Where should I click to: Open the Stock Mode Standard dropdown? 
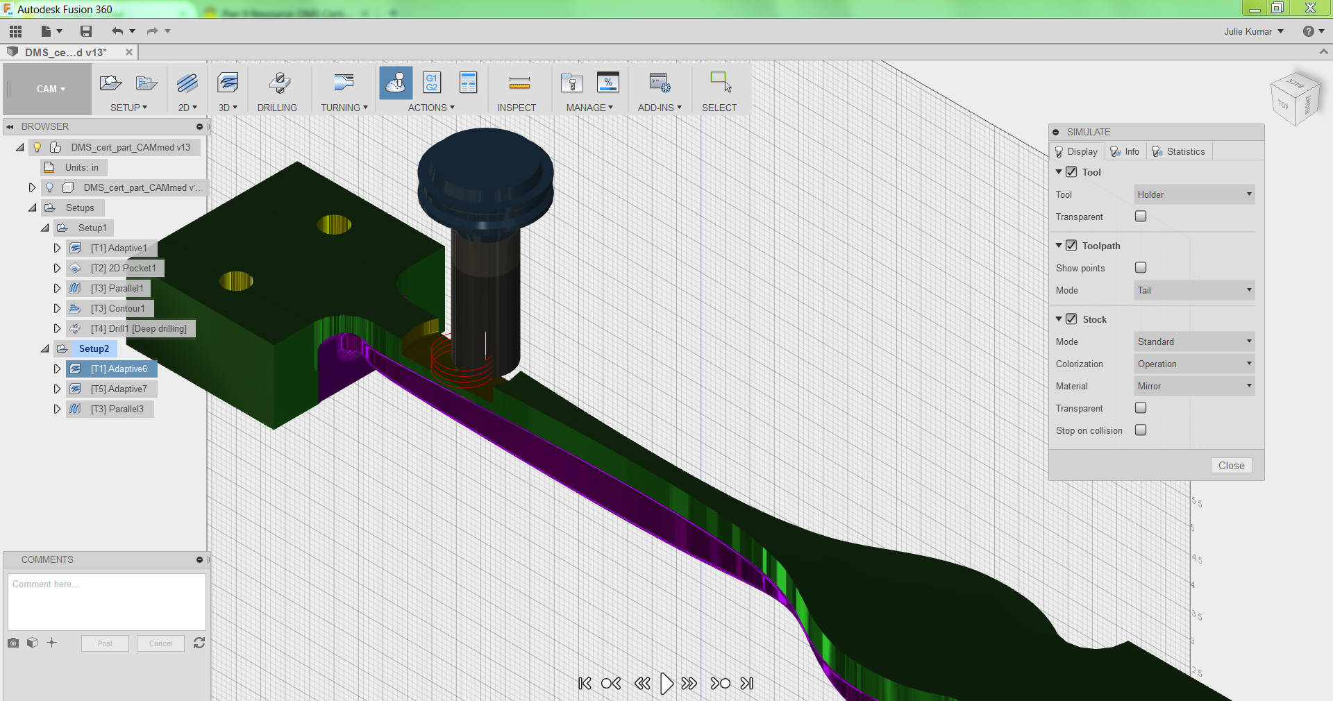[x=1194, y=341]
